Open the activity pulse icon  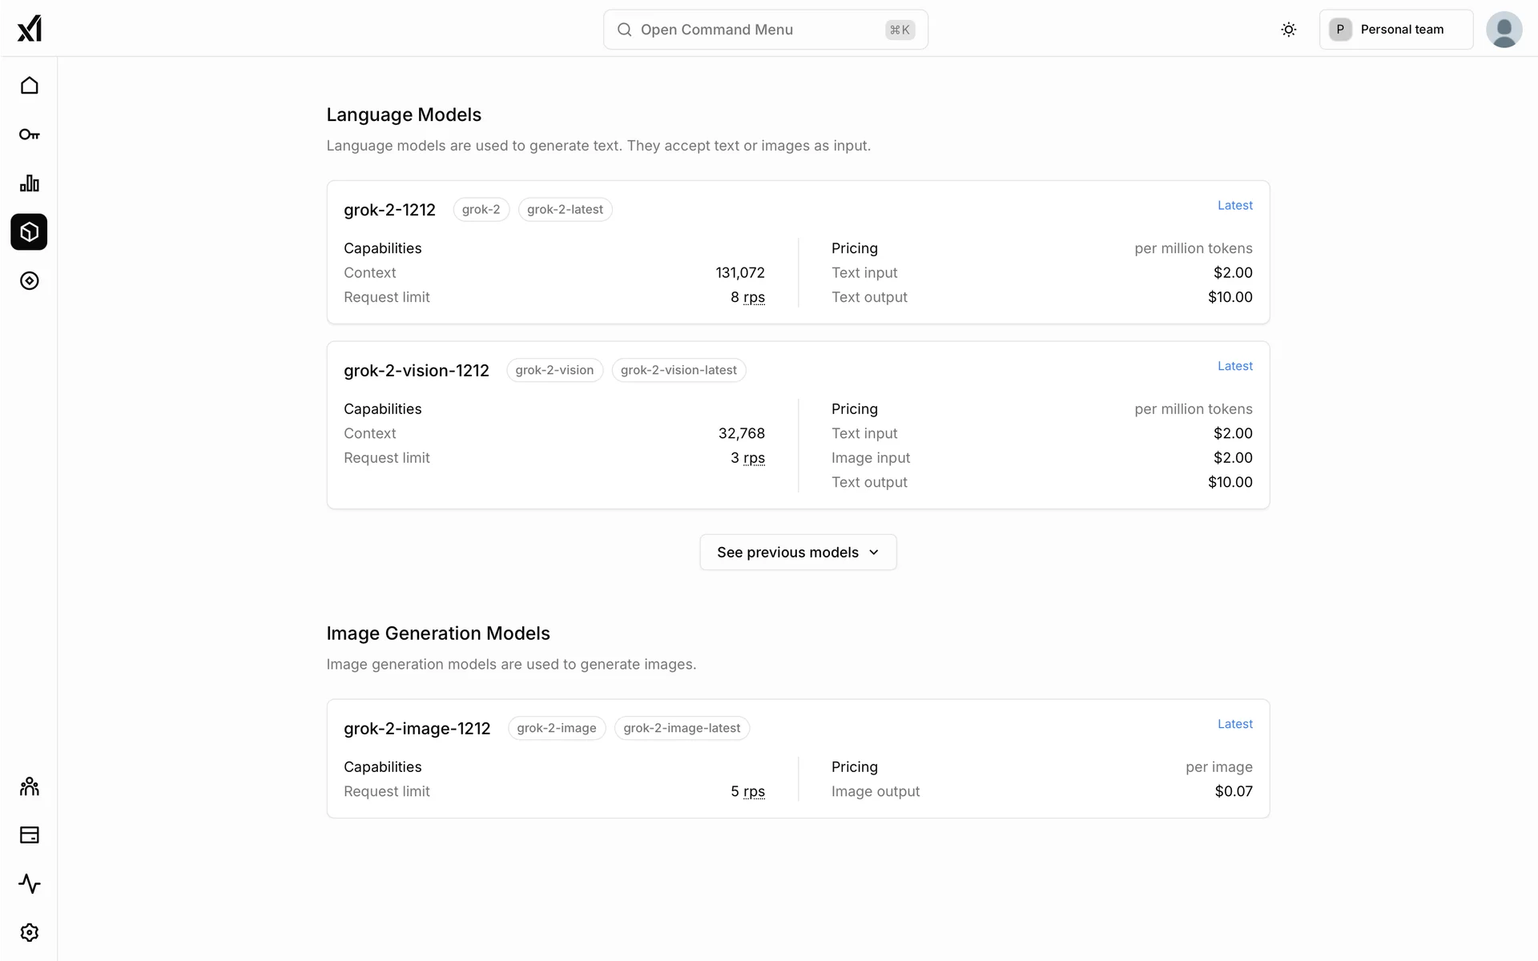(30, 884)
